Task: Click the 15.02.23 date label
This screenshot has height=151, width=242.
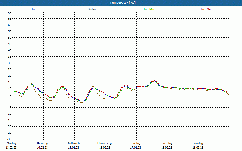Action: point(74,148)
